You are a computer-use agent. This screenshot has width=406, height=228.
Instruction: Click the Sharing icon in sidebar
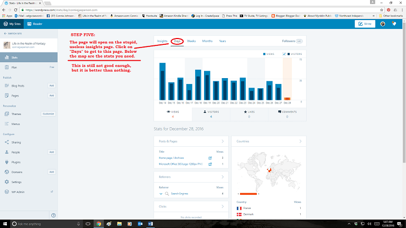[x=6, y=142]
